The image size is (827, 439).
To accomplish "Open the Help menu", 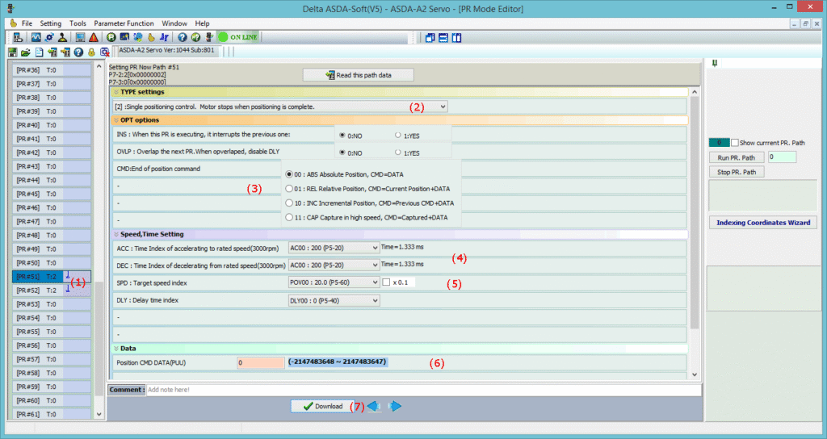I will 202,23.
